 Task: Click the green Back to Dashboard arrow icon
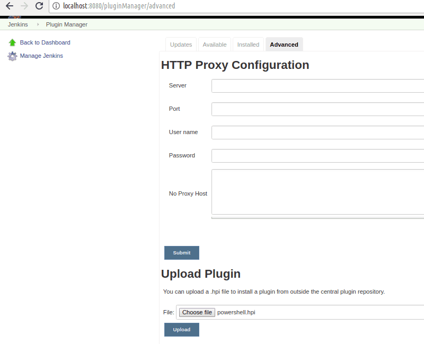point(12,42)
